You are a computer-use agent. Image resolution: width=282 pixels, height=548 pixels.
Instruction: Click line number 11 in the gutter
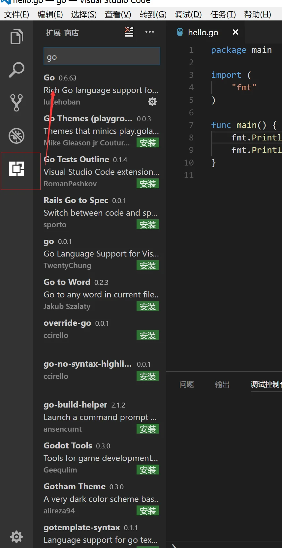[x=189, y=175]
